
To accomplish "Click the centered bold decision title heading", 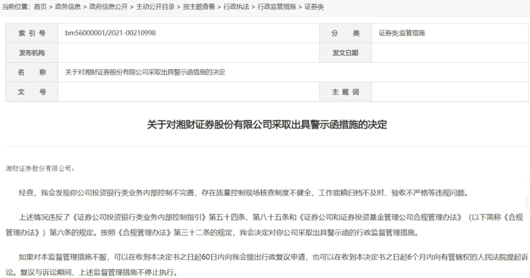I will pyautogui.click(x=267, y=125).
